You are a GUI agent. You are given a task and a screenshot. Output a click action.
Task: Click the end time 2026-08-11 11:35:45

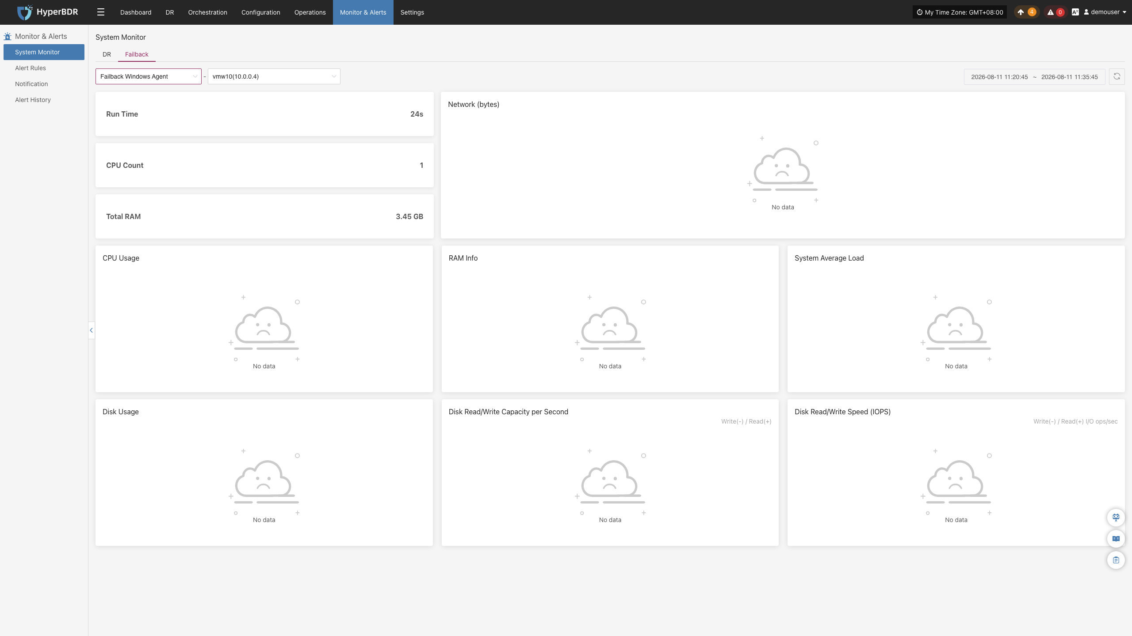coord(1069,77)
